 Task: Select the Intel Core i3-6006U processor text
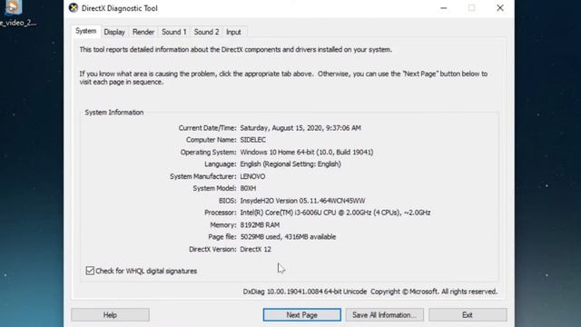pos(335,213)
